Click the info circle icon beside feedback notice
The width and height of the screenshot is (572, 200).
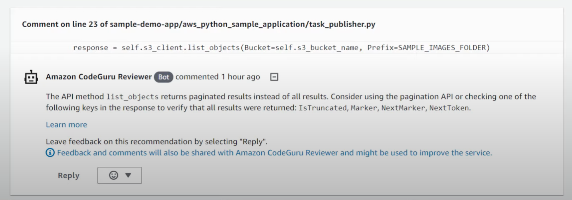pyautogui.click(x=50, y=153)
